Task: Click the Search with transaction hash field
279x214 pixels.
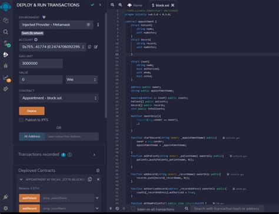Action: point(227,209)
